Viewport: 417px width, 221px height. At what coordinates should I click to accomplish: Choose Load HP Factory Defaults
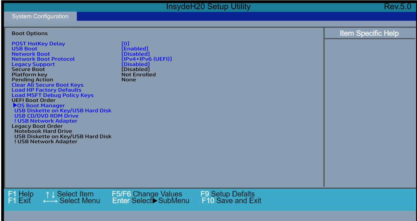click(46, 90)
